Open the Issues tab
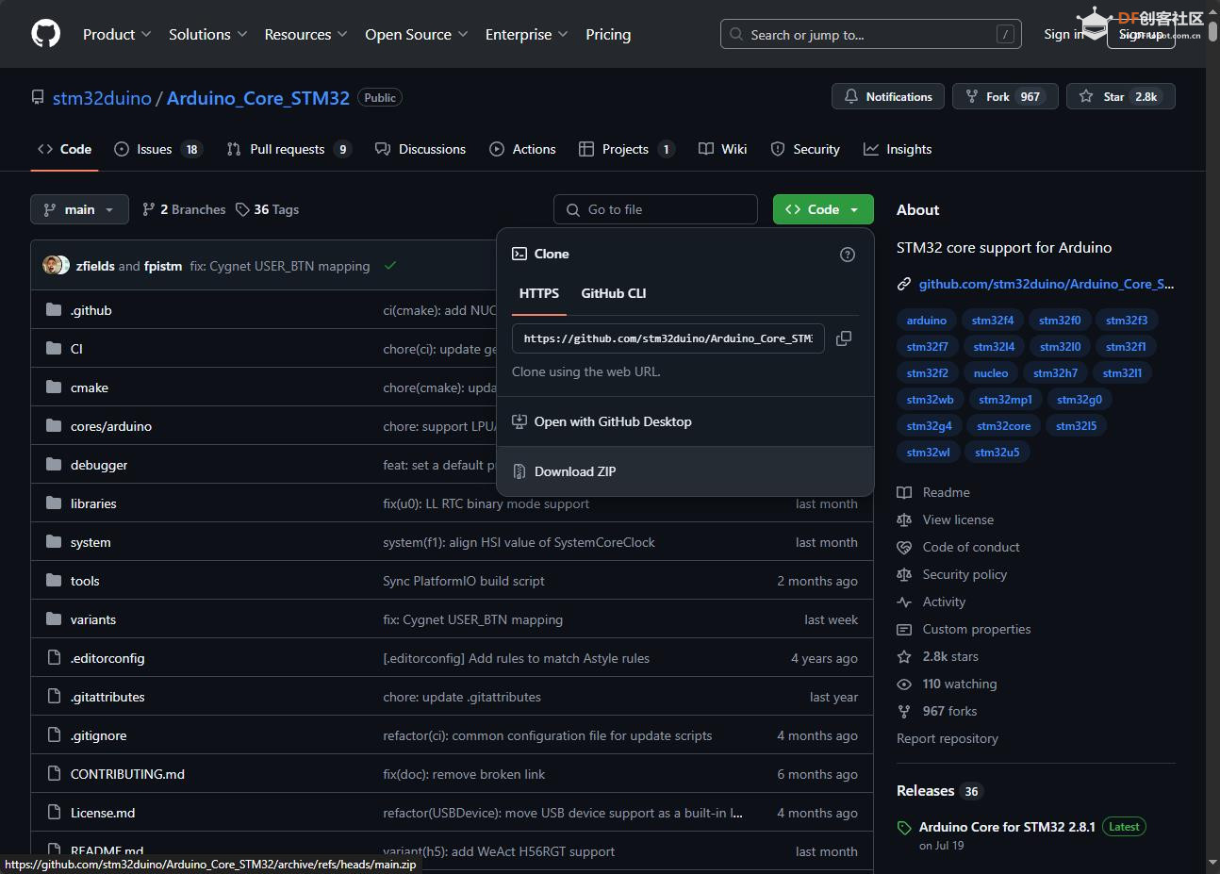1220x874 pixels. coord(157,149)
